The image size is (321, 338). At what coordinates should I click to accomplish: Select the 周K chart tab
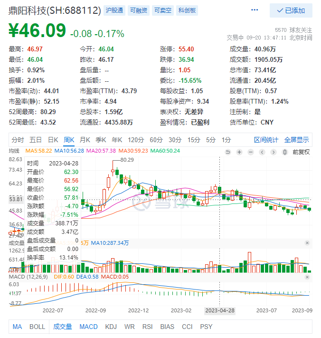69,140
